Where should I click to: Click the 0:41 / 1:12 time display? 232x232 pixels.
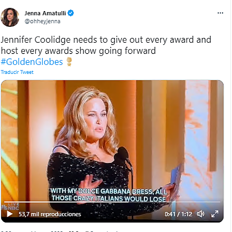[178, 214]
